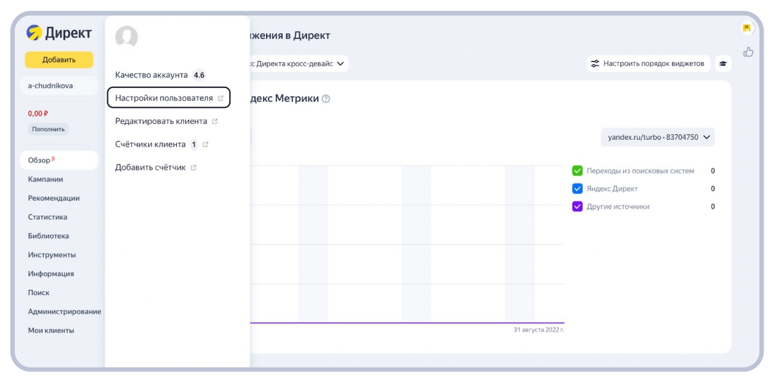The height and width of the screenshot is (382, 776).
Task: Click the graduation cap training icon
Action: click(723, 64)
